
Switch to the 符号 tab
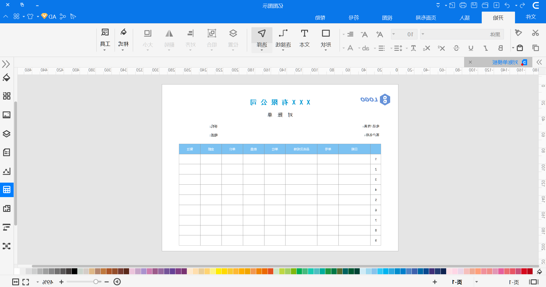353,18
